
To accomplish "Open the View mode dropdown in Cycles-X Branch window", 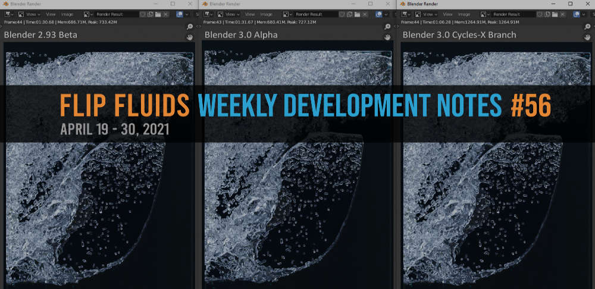I will click(427, 14).
